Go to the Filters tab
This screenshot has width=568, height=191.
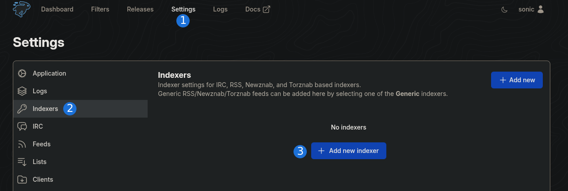click(x=100, y=9)
